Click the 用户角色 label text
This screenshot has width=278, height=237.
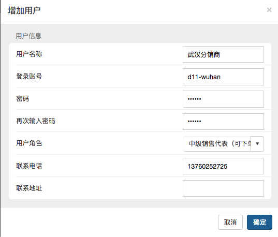[x=29, y=143]
